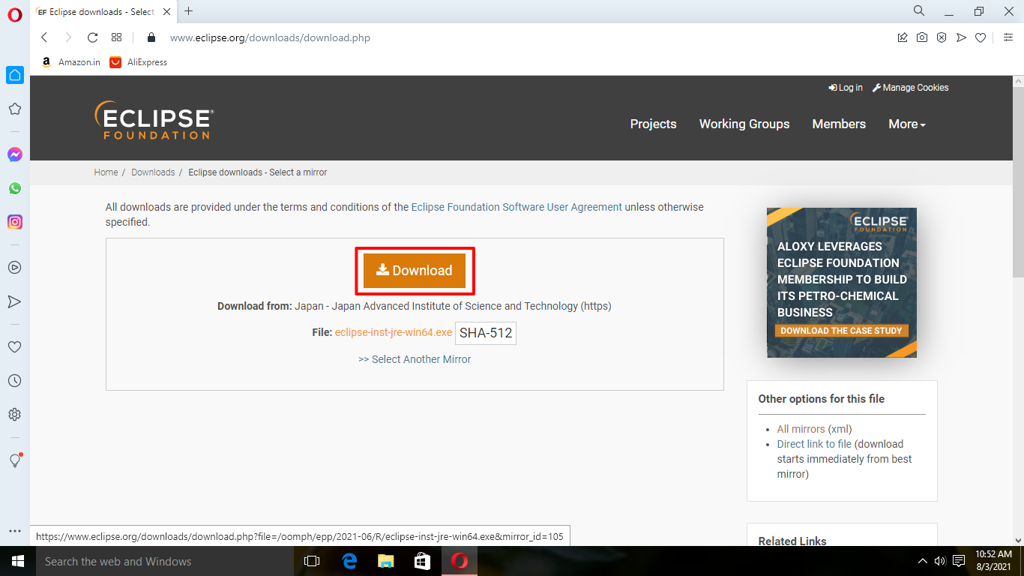
Task: Click the Eclipse Foundation logo
Action: click(154, 121)
